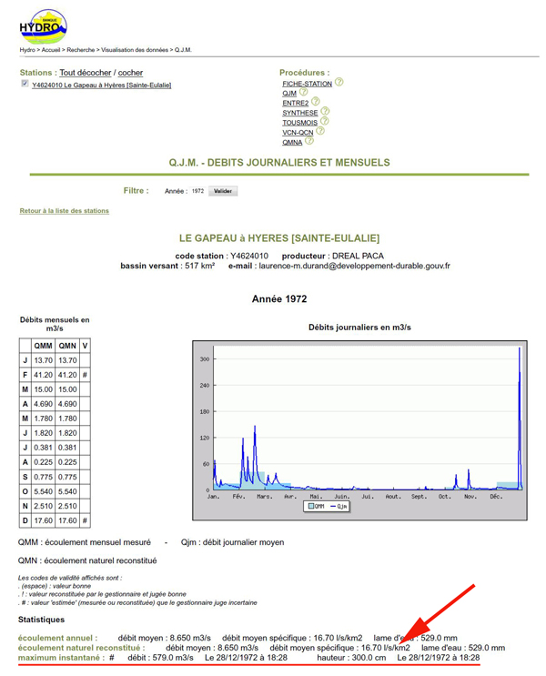Select QMM value 2.510
This screenshot has height=676, width=546.
coord(43,506)
